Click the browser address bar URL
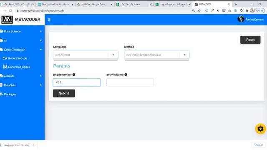This screenshot has height=150, width=267. 42,11
